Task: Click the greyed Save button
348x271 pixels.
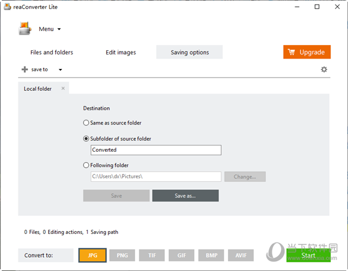Action: [117, 196]
